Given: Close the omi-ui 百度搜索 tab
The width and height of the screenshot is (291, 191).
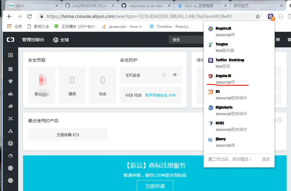Looking at the screenshot, I should pos(225,6).
